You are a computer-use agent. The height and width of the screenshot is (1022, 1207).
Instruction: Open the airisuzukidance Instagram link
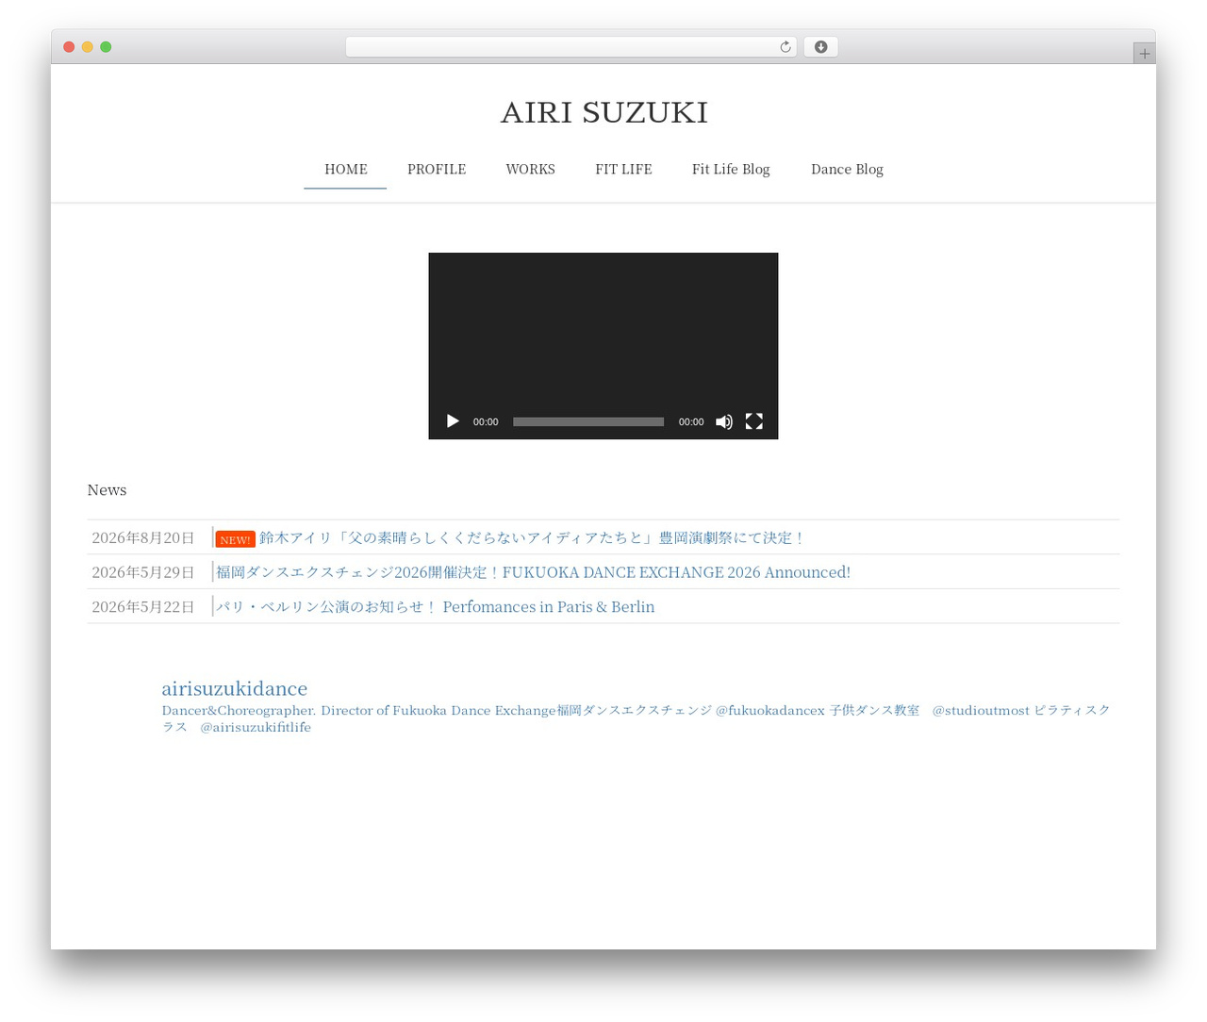[235, 688]
